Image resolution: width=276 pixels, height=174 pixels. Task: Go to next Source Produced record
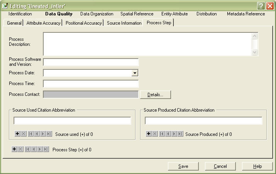click(174, 134)
